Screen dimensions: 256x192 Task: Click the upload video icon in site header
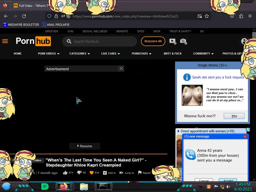coord(173,41)
